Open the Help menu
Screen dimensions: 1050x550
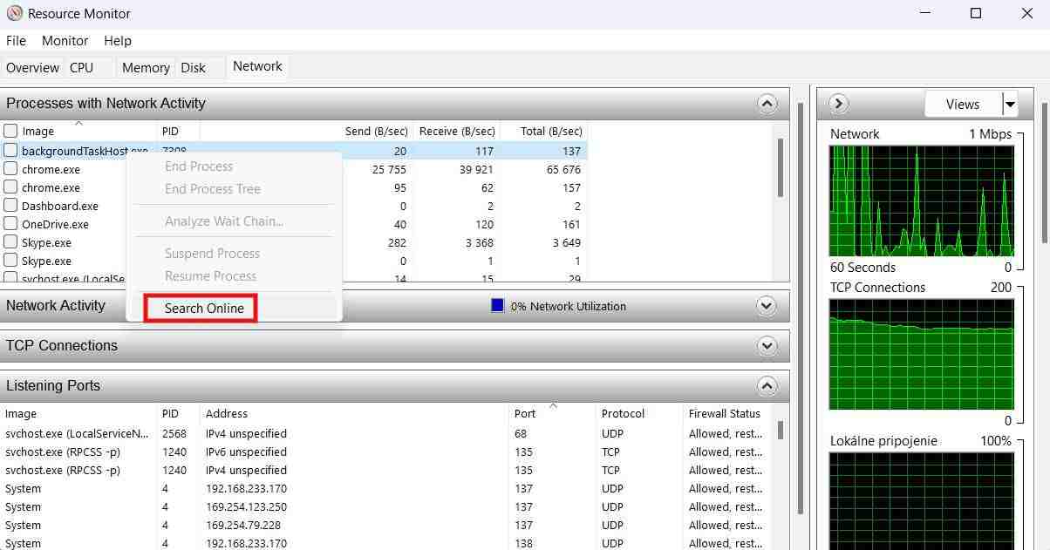[x=118, y=41]
